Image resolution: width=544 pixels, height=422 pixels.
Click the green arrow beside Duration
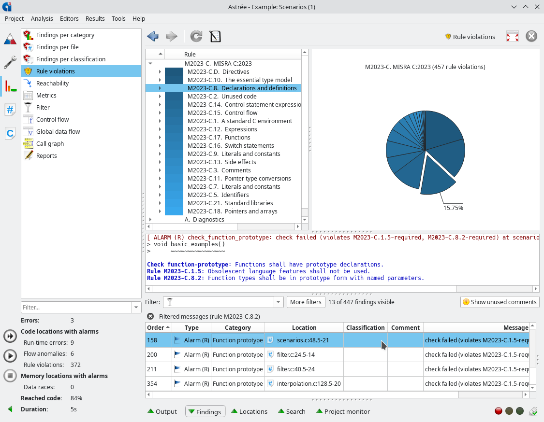(x=10, y=409)
